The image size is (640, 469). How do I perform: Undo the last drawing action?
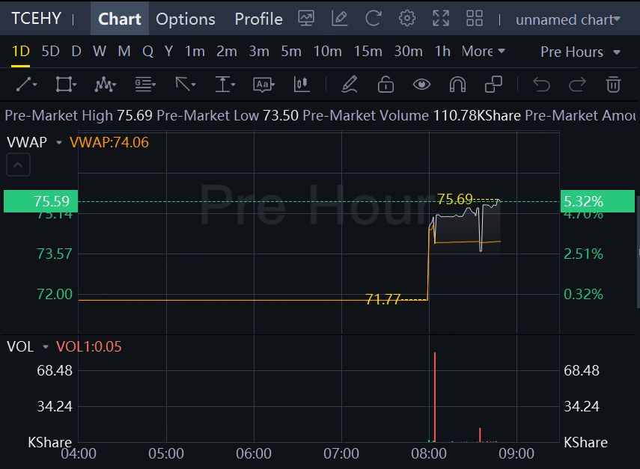[542, 85]
